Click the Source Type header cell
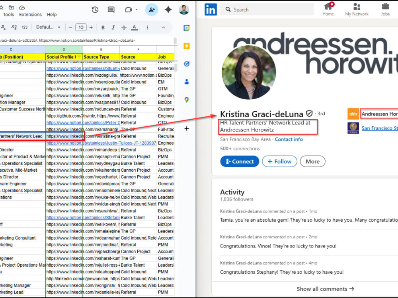Viewport: 398px width, 298px height. 101,57
